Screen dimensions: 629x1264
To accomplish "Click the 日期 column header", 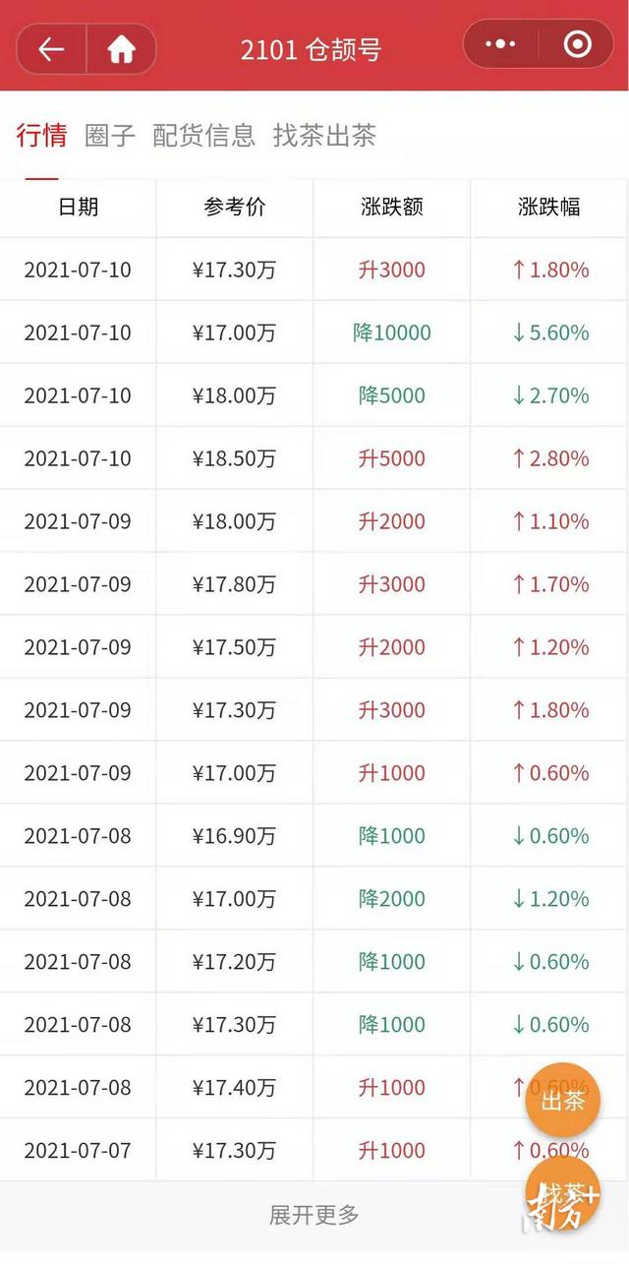I will click(78, 207).
